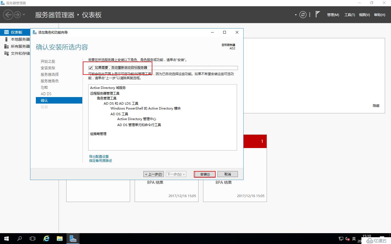Open the navigation history dropdown arrow
391x244 pixels.
coord(24,15)
